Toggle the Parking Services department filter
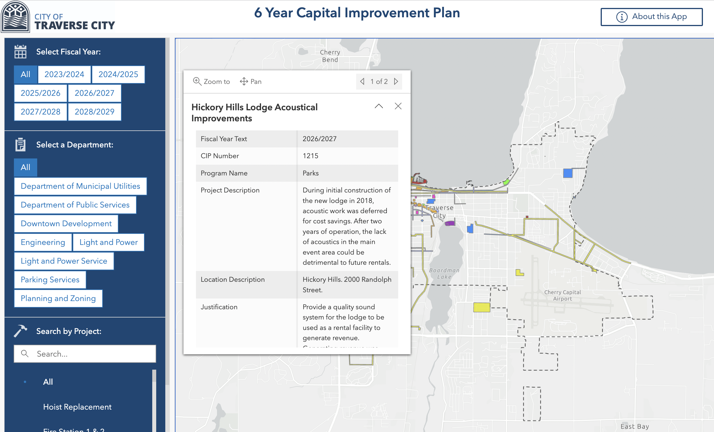This screenshot has width=714, height=432. point(49,279)
